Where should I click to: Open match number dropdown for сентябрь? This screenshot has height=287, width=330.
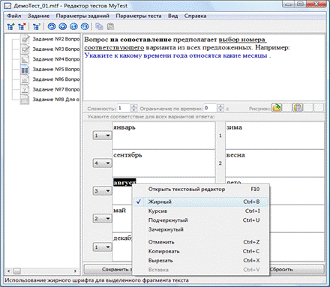coord(102,163)
